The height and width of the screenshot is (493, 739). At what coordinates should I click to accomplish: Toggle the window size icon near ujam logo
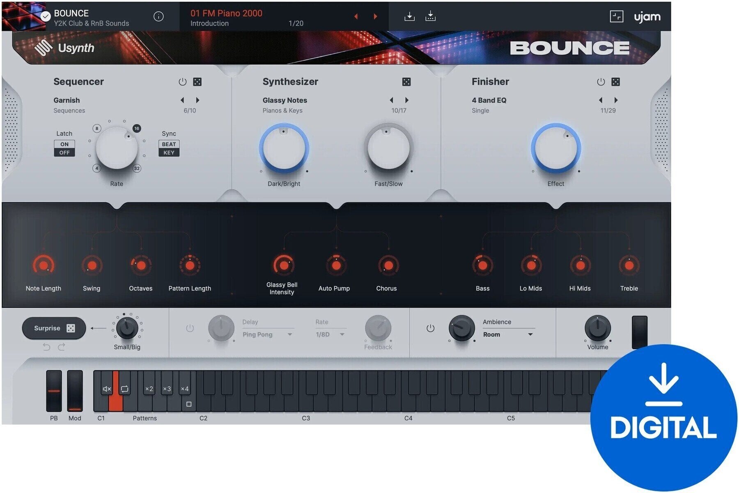point(616,16)
